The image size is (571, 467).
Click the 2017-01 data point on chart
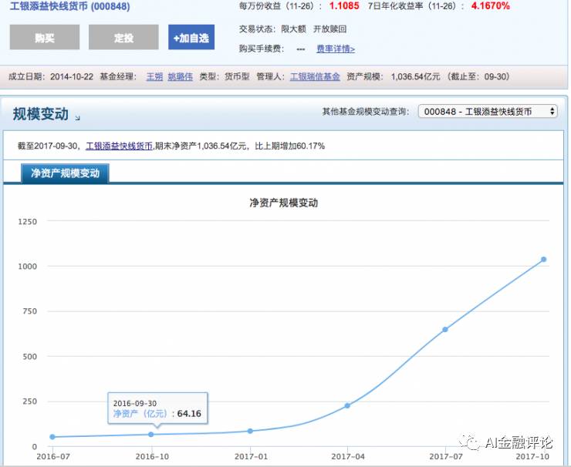(x=250, y=431)
